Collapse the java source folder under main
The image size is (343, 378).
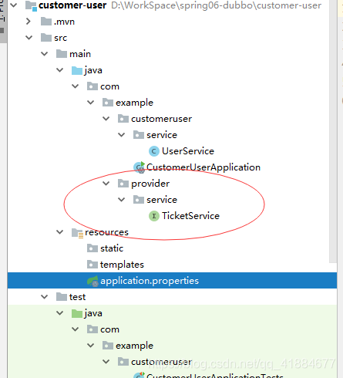click(x=60, y=70)
